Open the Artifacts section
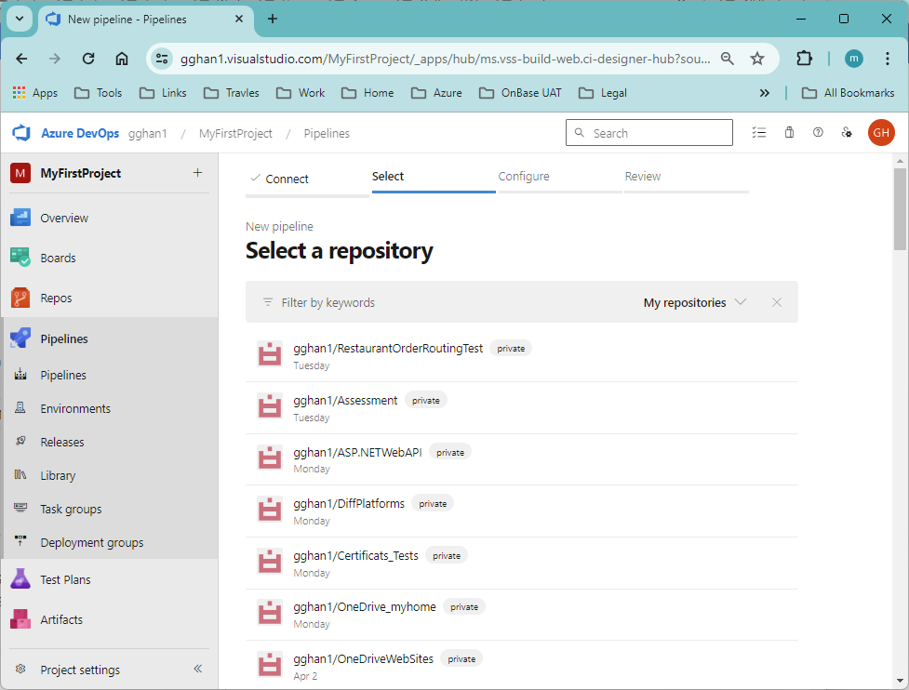The height and width of the screenshot is (690, 909). coord(61,619)
